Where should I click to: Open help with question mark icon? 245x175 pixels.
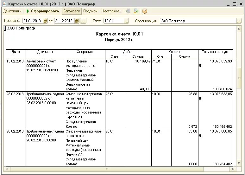(145, 11)
